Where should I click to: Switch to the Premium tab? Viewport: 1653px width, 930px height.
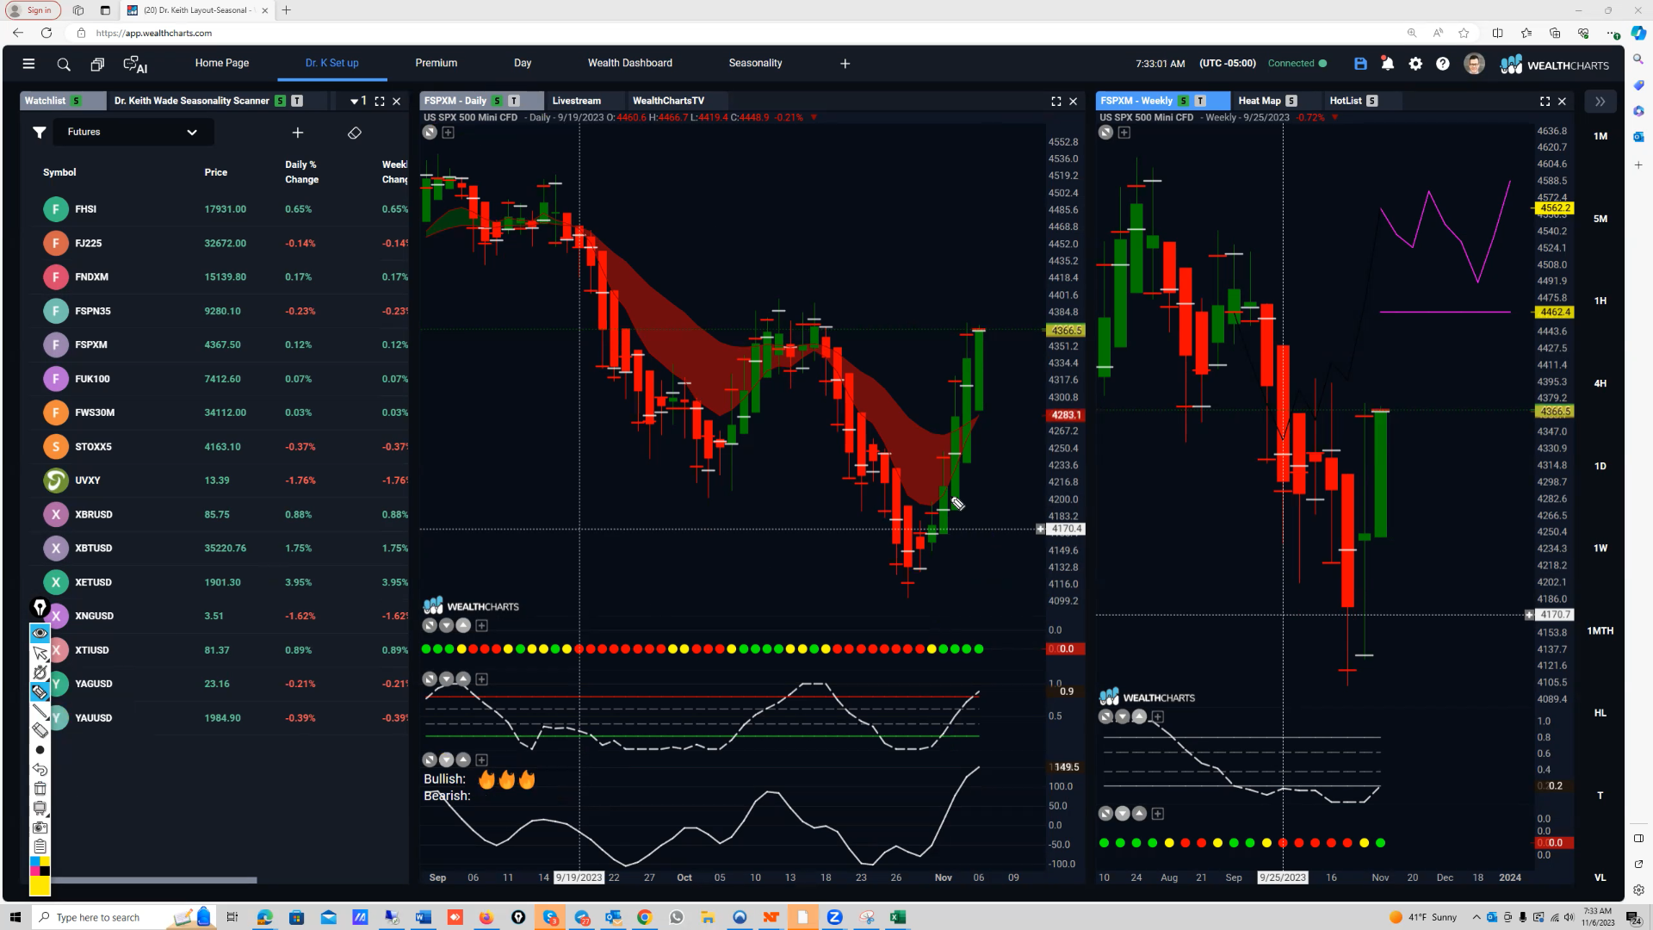point(436,63)
